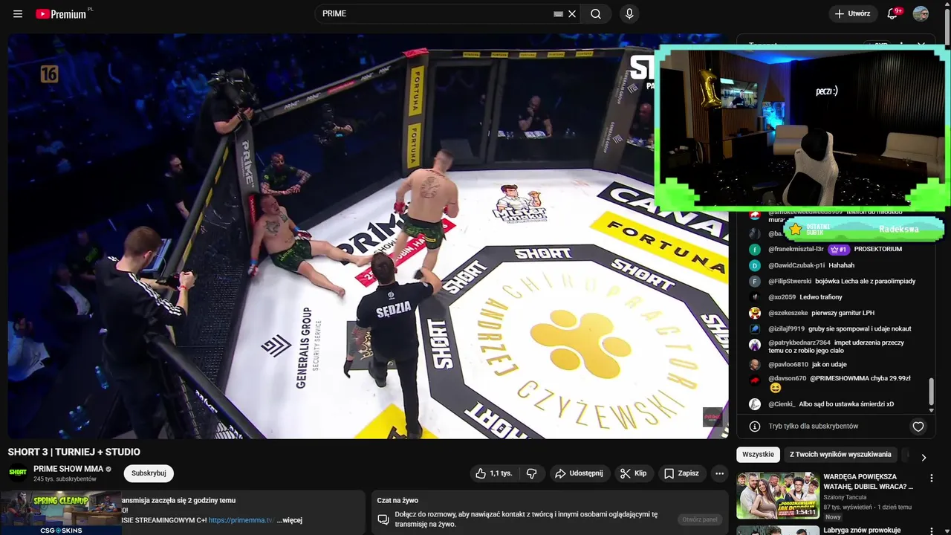
Task: Open the on-screen keyboard in search box
Action: [x=558, y=13]
